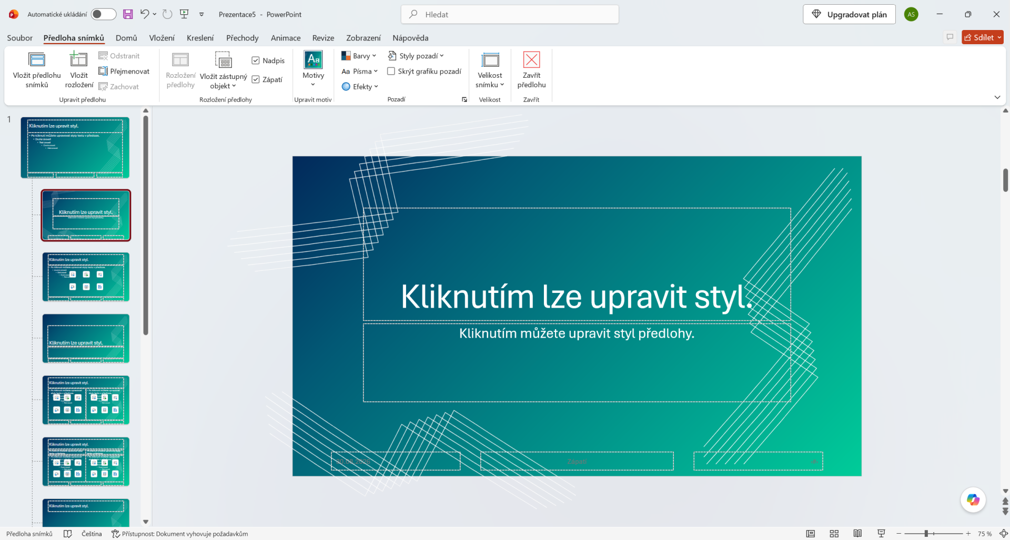The height and width of the screenshot is (540, 1010).
Task: Click spell check icon in status bar
Action: tap(67, 534)
